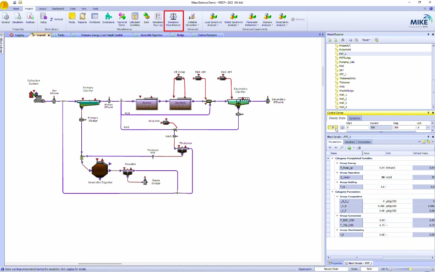Viewport: 435px width, 272px height.
Task: Open Calculator Variables
Action: (135, 18)
